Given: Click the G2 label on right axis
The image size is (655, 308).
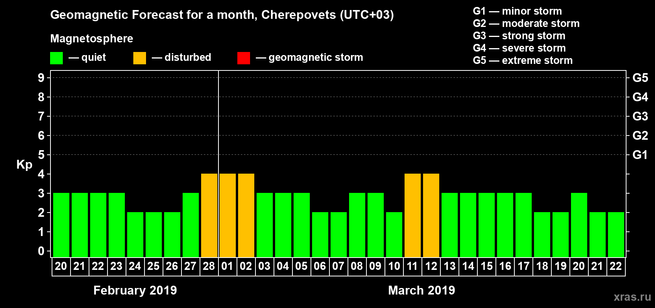Looking at the screenshot, I should click(x=640, y=136).
